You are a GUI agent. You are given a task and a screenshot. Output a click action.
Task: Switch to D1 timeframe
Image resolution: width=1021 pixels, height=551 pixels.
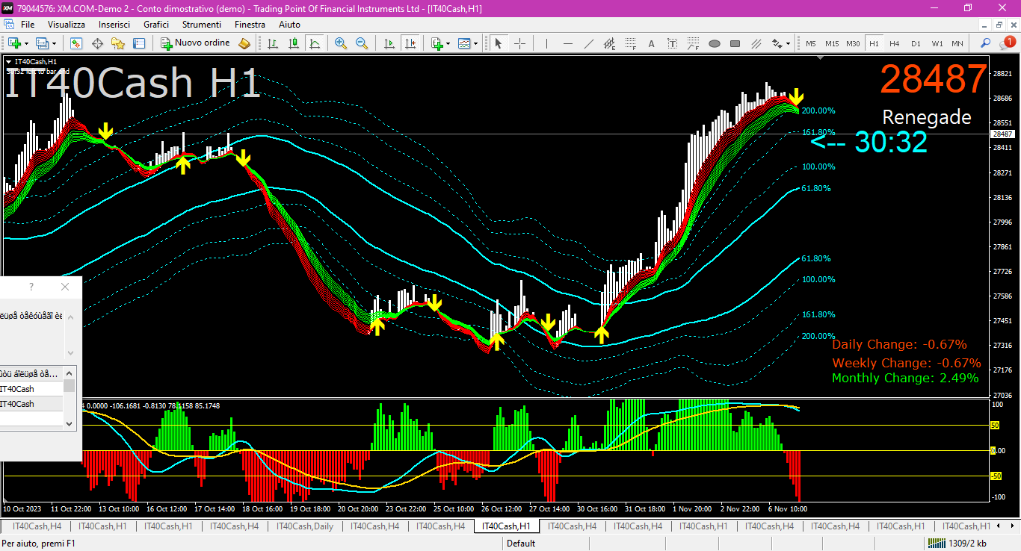(x=916, y=43)
